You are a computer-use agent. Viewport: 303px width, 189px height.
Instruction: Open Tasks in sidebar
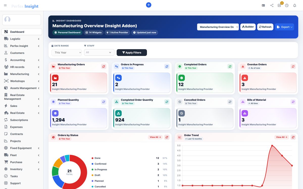click(22, 176)
